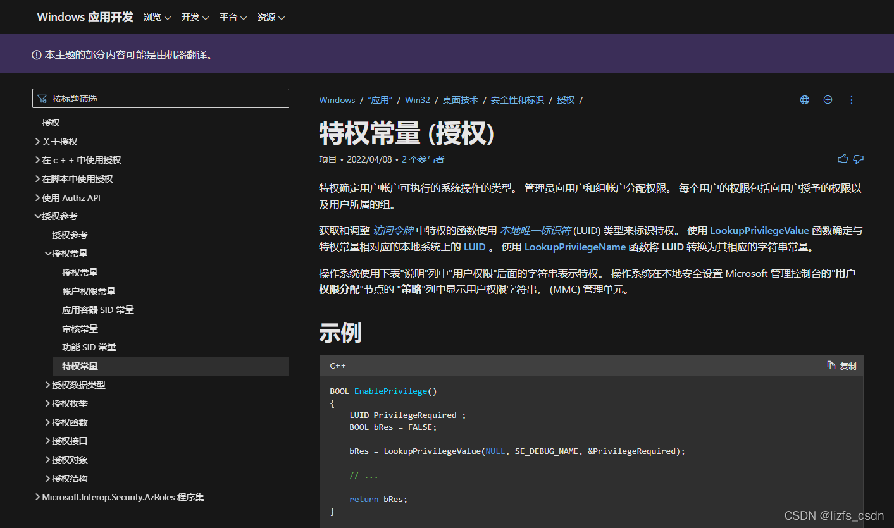Select 审核常量 in the sidebar
Image resolution: width=894 pixels, height=528 pixels.
pyautogui.click(x=80, y=329)
